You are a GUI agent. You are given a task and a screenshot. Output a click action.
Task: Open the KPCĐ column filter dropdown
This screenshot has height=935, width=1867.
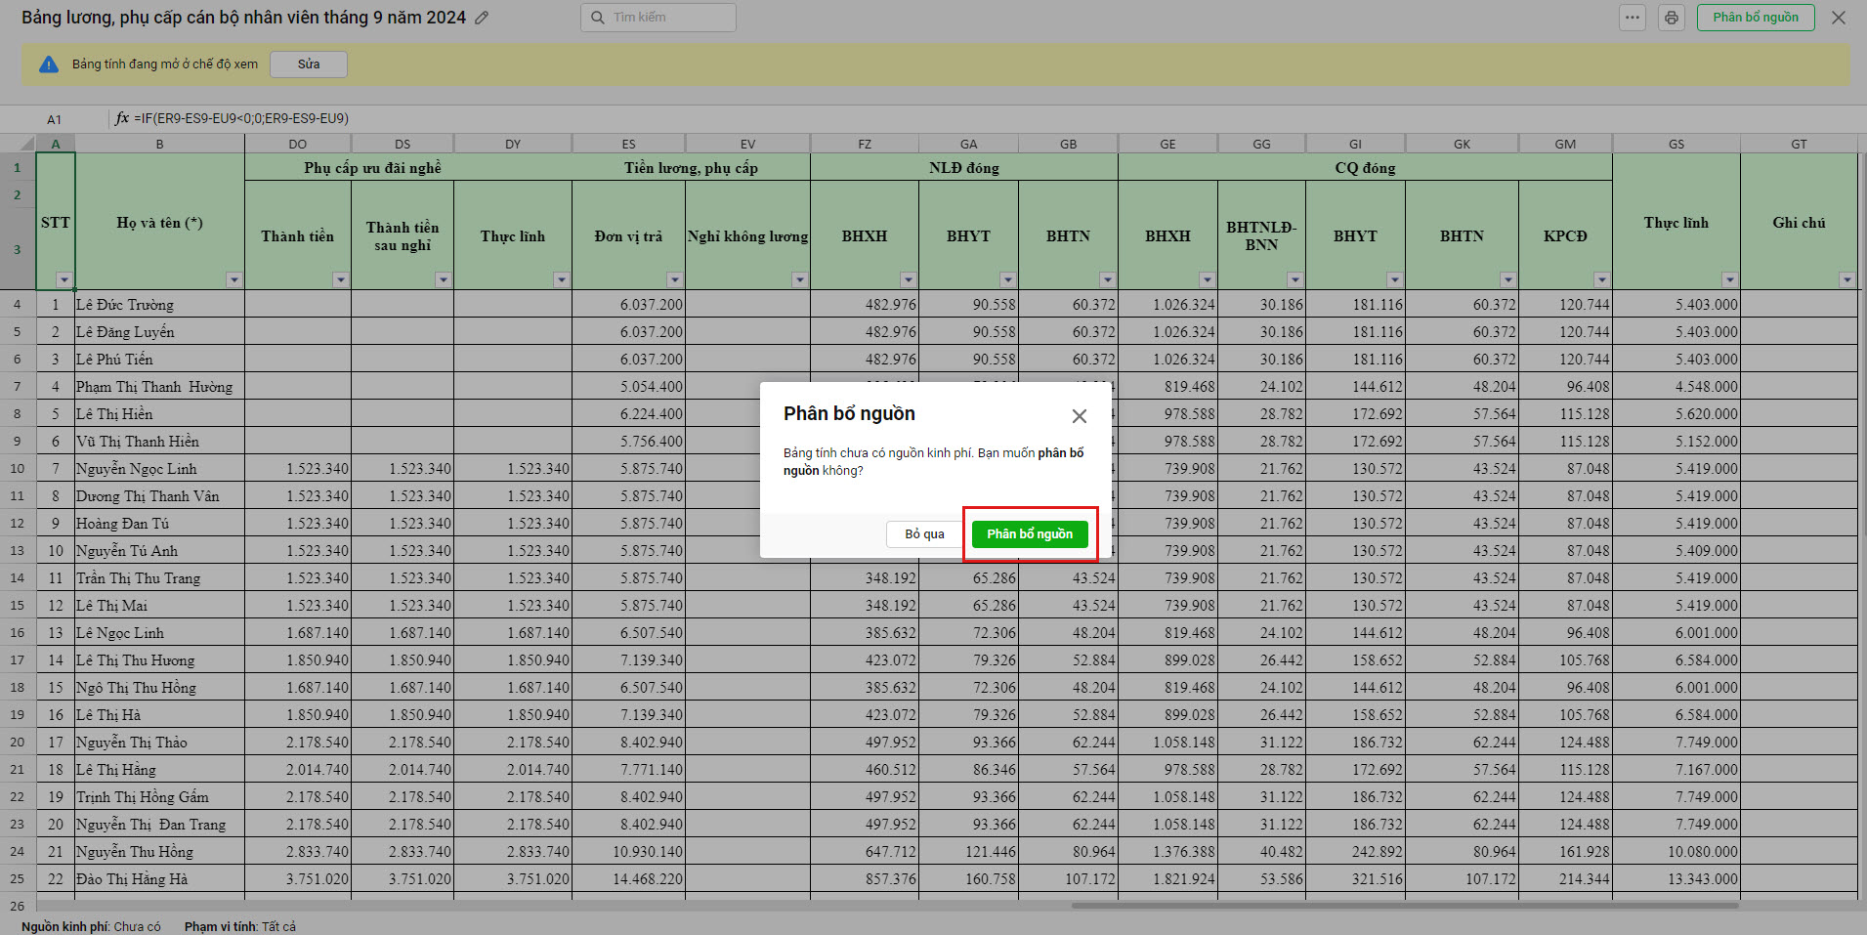pos(1601,280)
